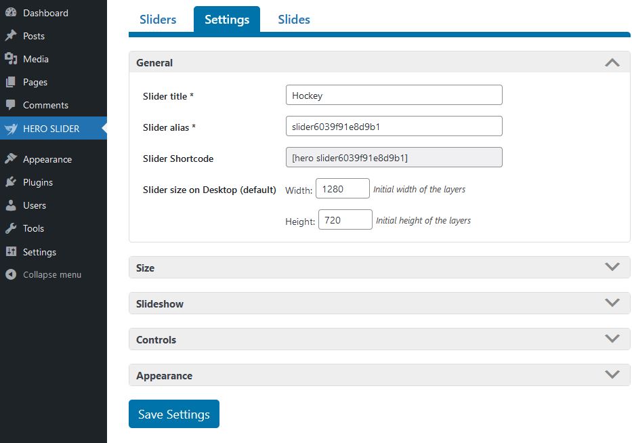The width and height of the screenshot is (632, 443).
Task: Click the Collapse menu arrow icon
Action: [x=11, y=274]
